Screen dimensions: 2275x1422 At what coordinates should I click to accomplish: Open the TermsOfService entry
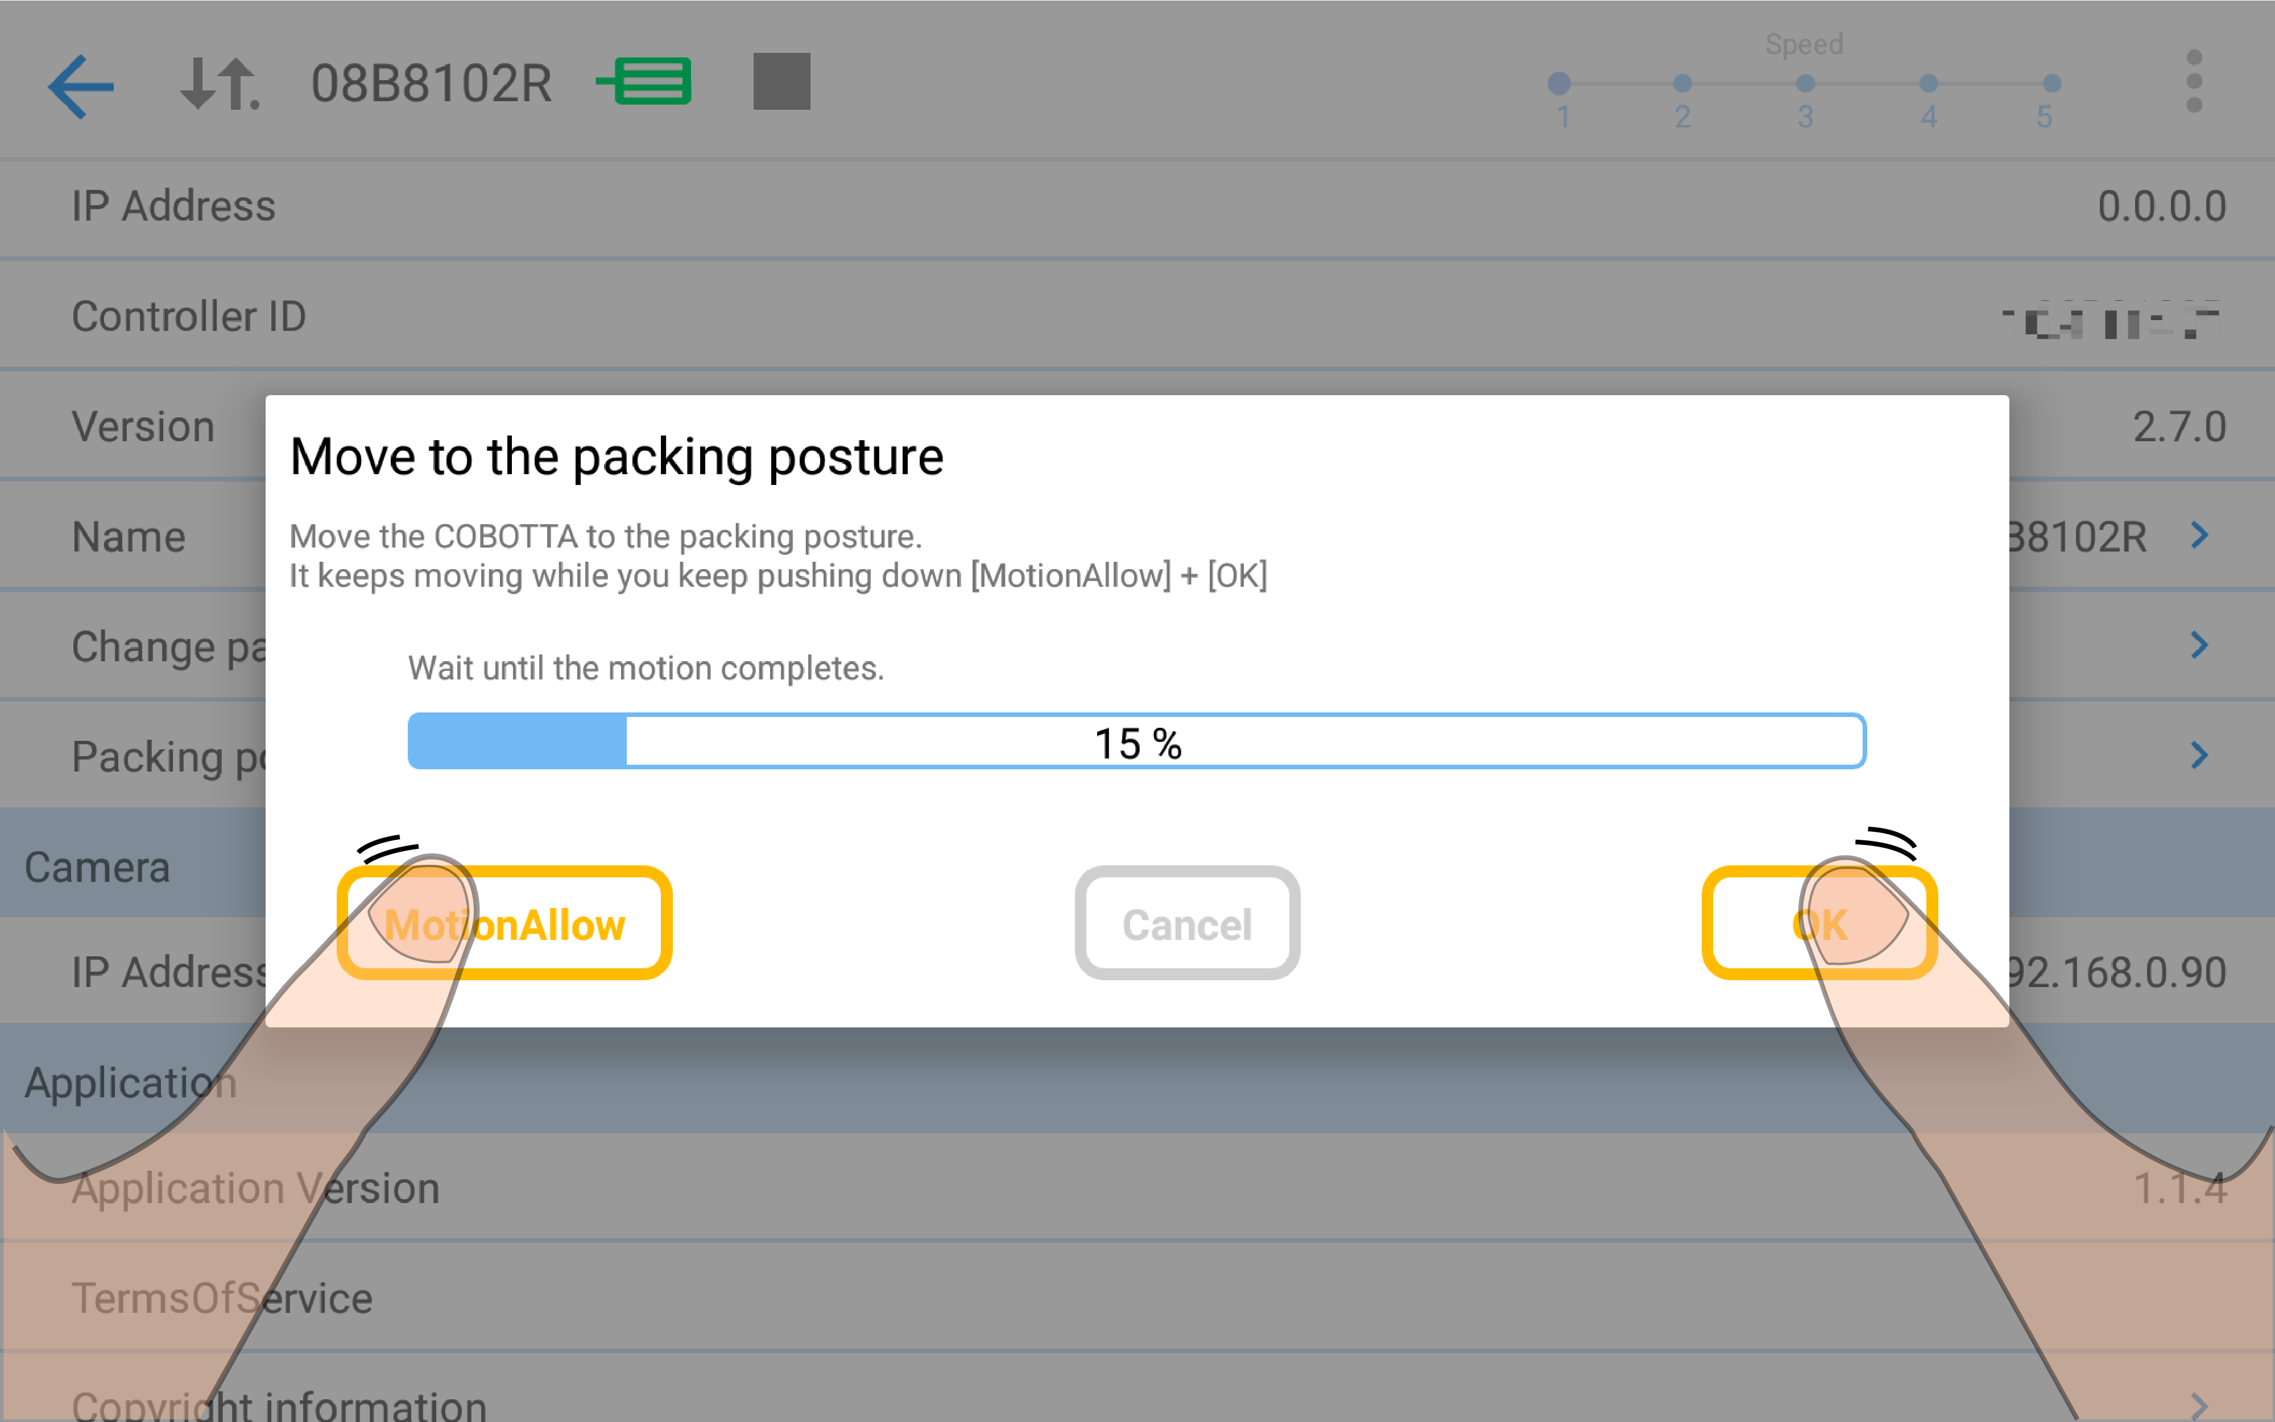222,1298
